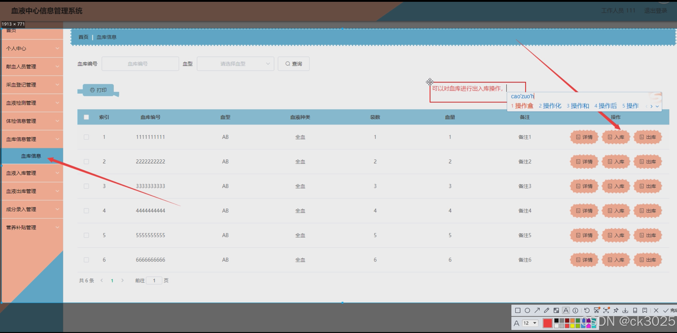The height and width of the screenshot is (333, 677).
Task: Choose the pencil freehand tool
Action: (547, 310)
